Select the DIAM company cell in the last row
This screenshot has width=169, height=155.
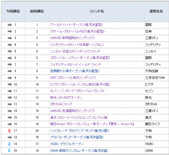click(x=156, y=151)
